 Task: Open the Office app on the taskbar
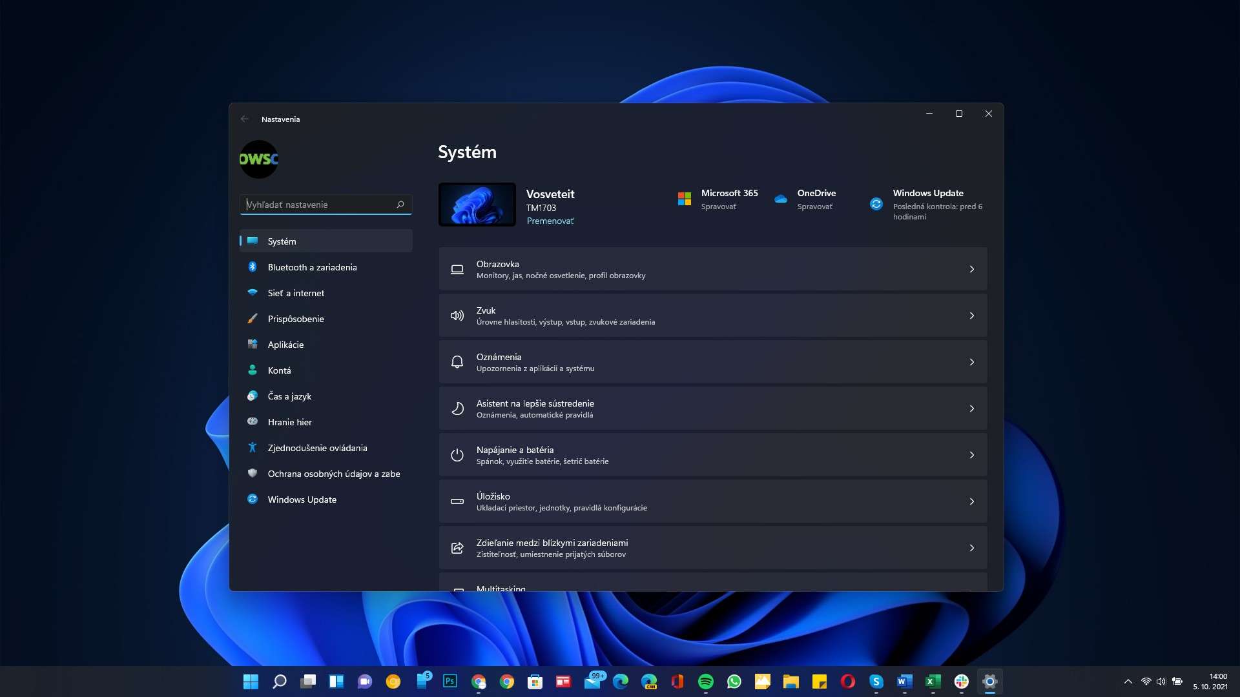[x=677, y=682]
